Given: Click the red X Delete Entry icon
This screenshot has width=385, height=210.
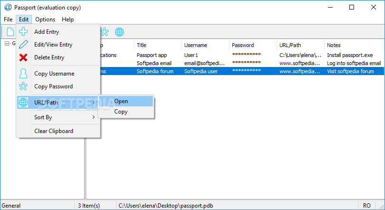Looking at the screenshot, I should click(x=24, y=57).
